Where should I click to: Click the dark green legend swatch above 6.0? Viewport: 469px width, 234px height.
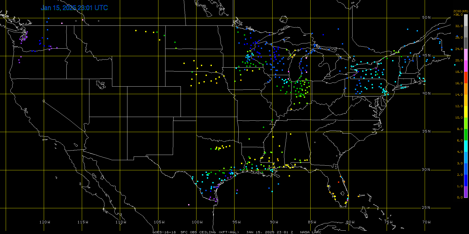[x=466, y=135]
